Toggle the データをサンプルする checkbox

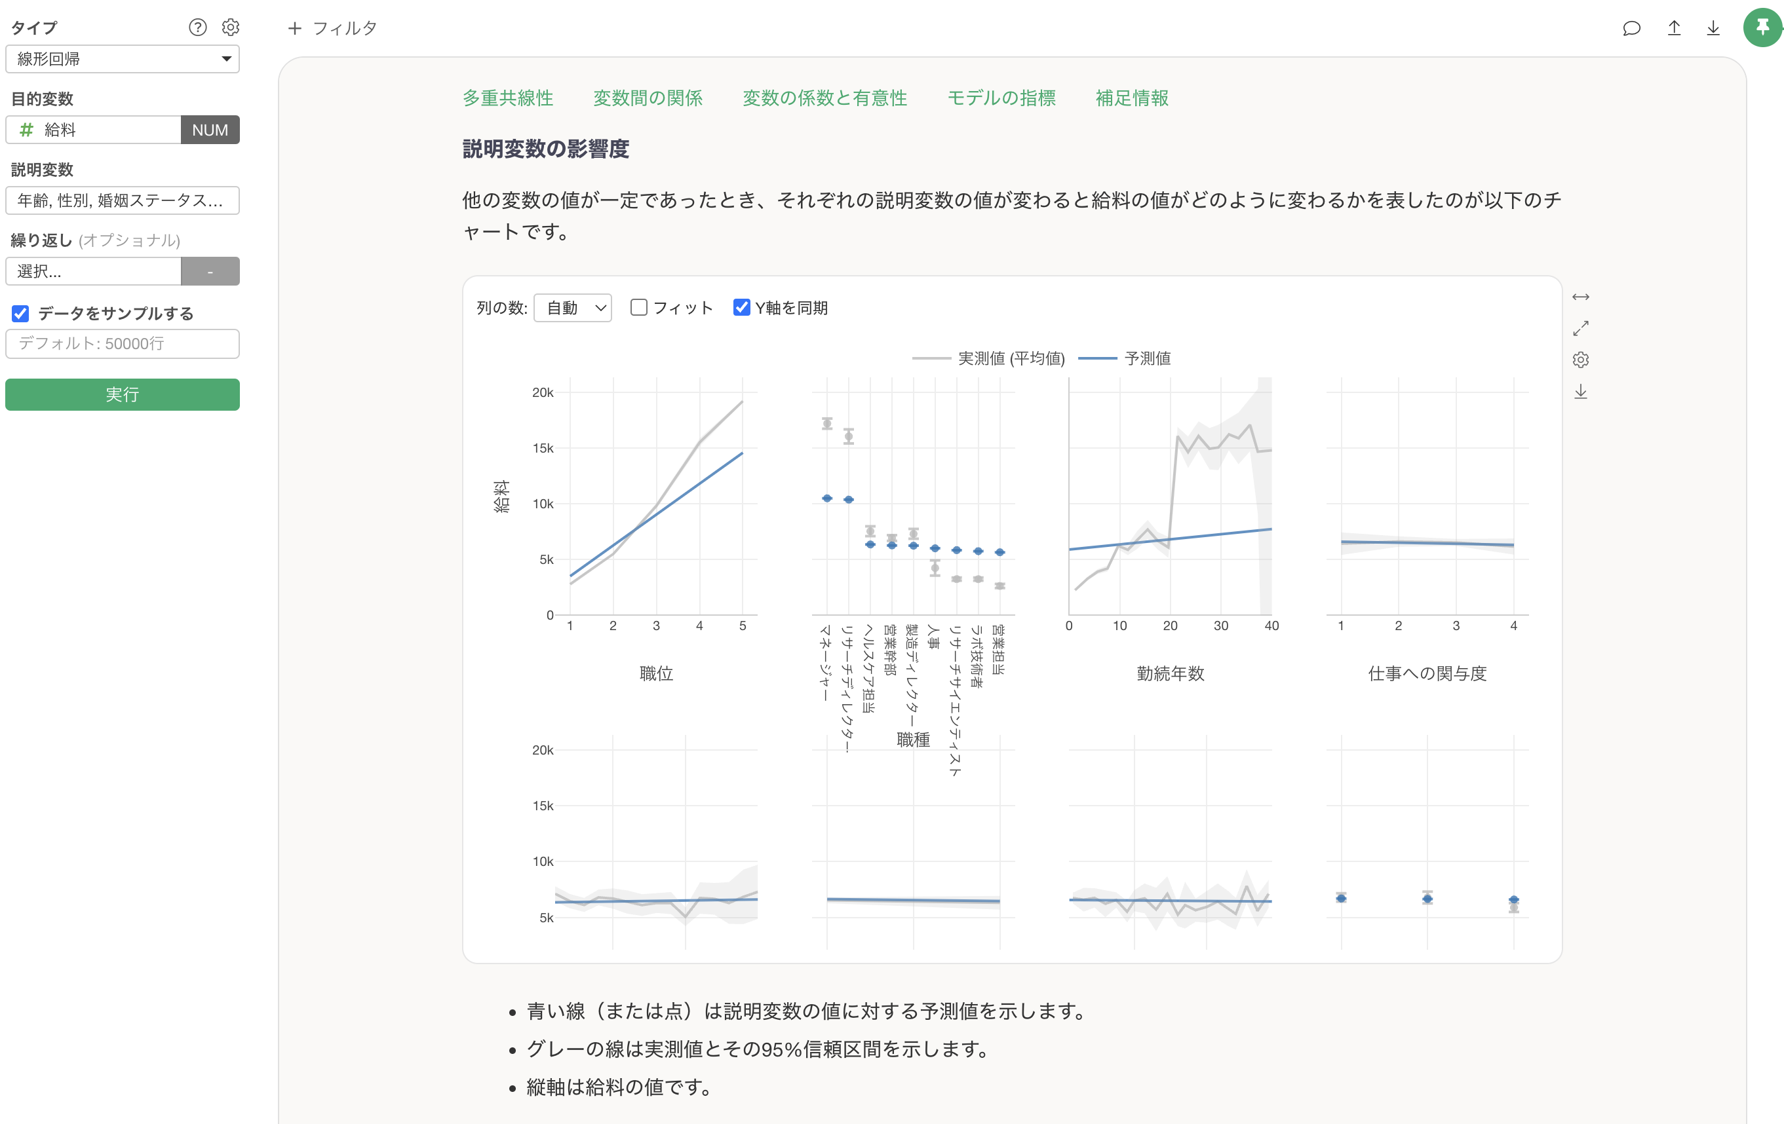pos(21,314)
